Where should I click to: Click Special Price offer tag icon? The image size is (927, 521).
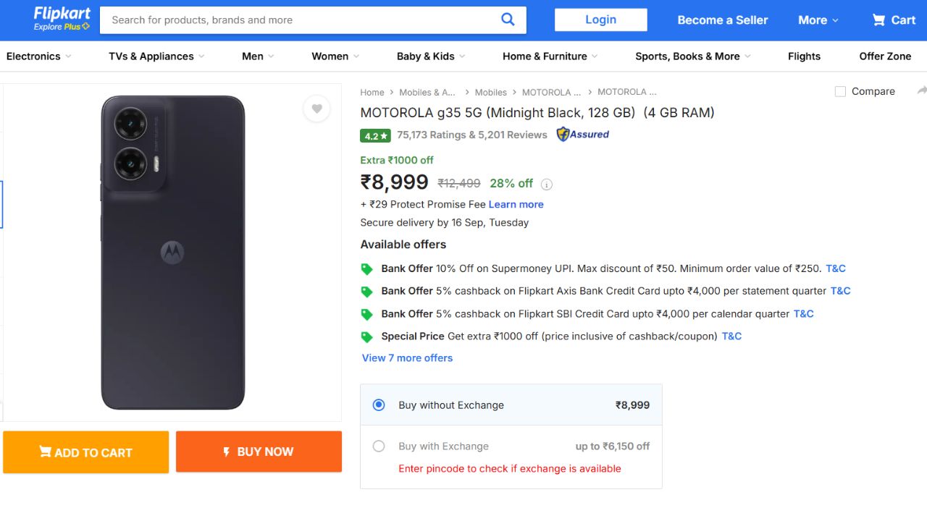pyautogui.click(x=367, y=336)
